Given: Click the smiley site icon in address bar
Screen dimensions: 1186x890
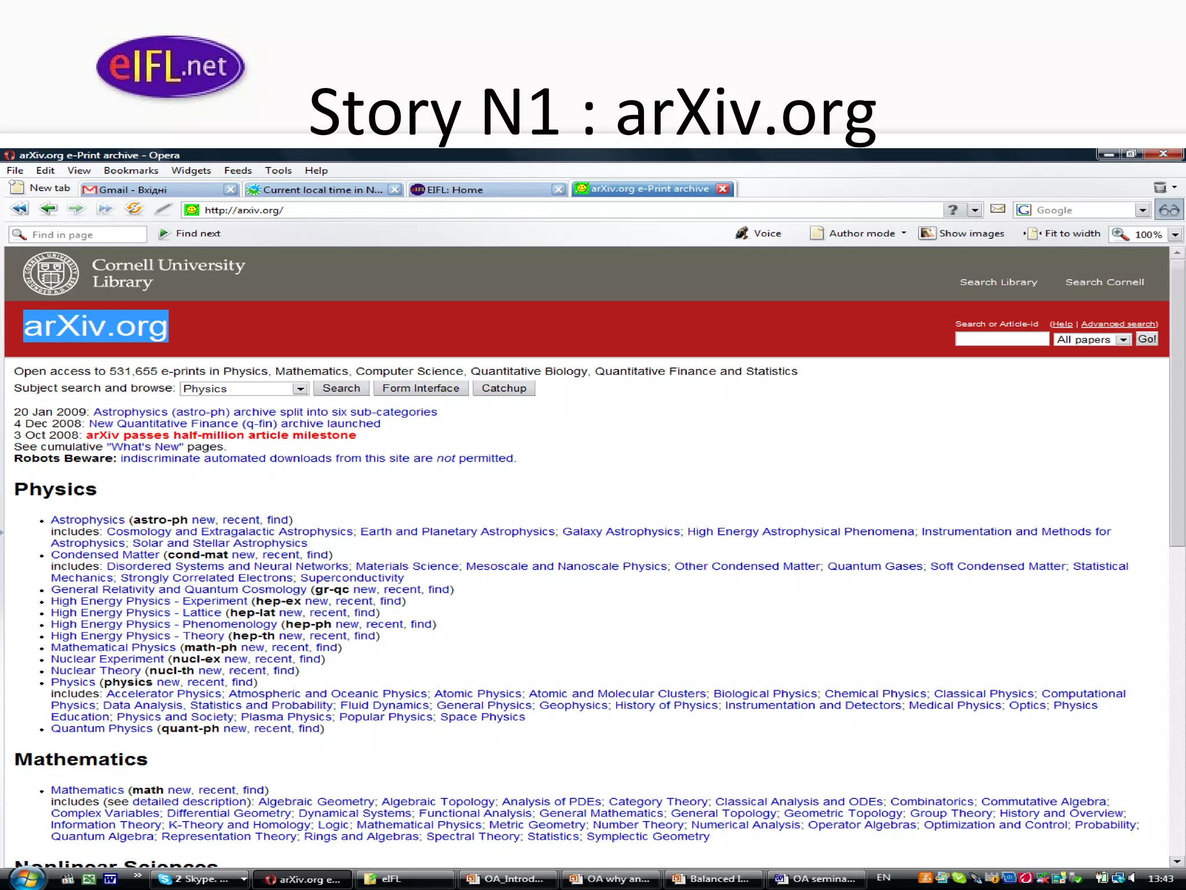Looking at the screenshot, I should [192, 210].
